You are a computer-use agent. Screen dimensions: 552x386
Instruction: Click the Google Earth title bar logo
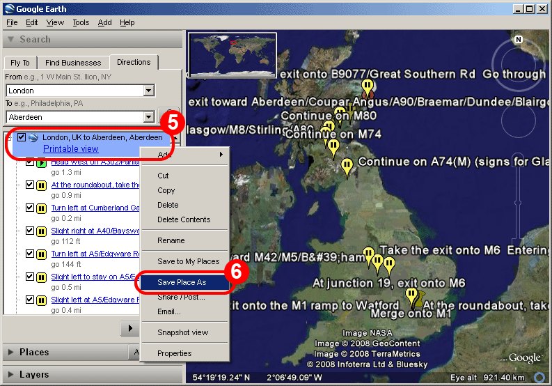click(x=10, y=9)
